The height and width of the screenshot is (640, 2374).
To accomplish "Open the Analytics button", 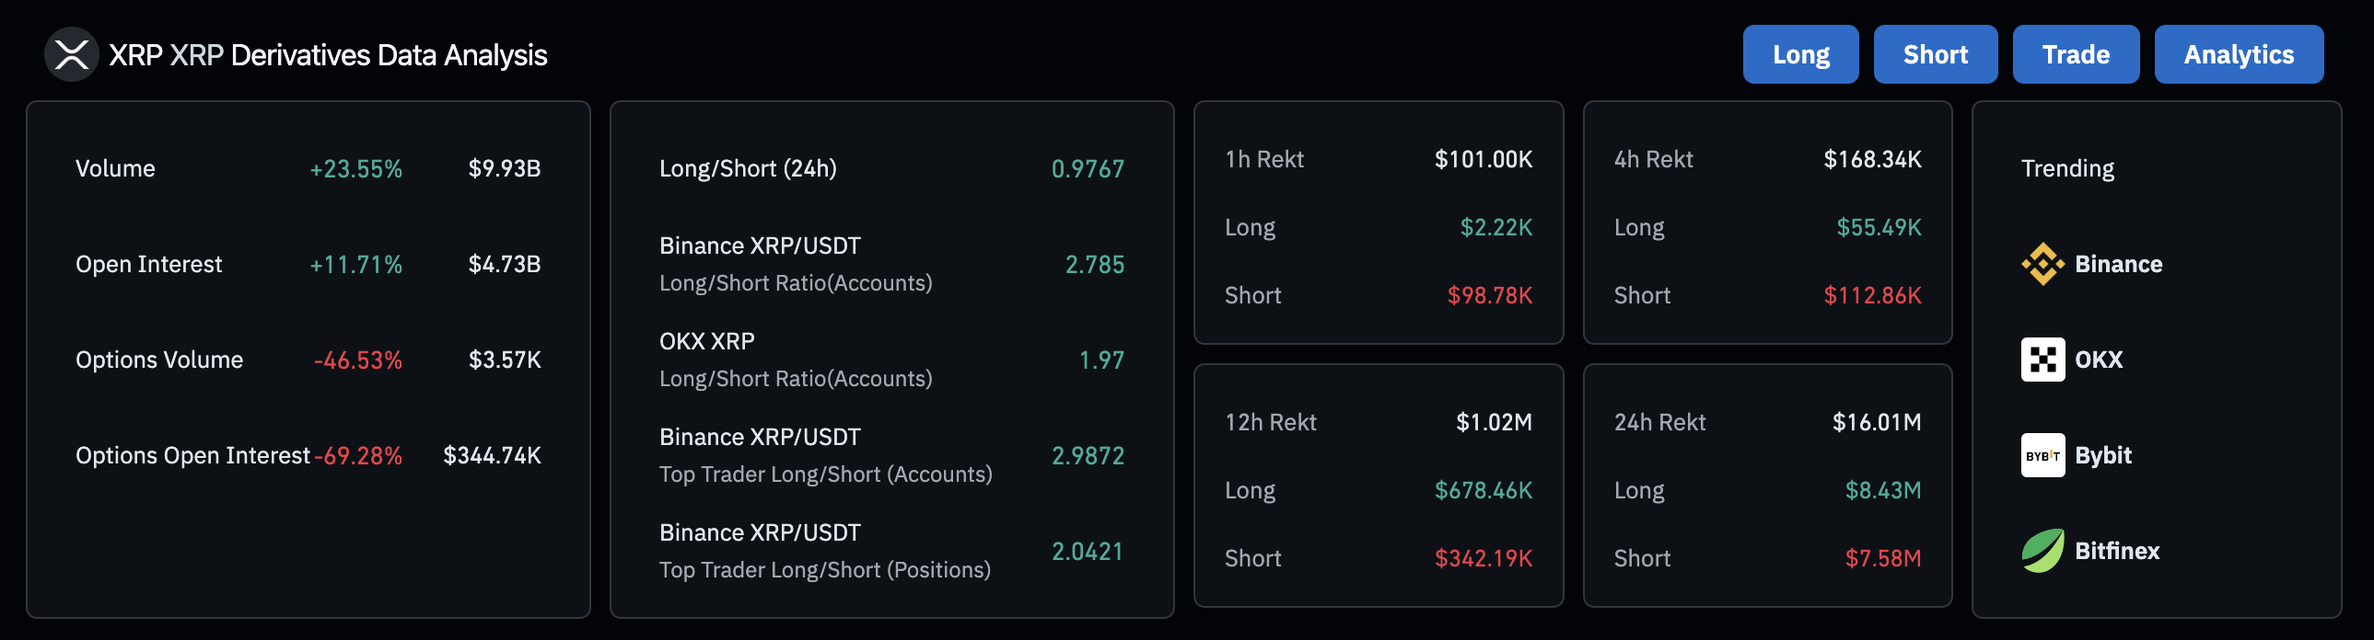I will pos(2238,54).
